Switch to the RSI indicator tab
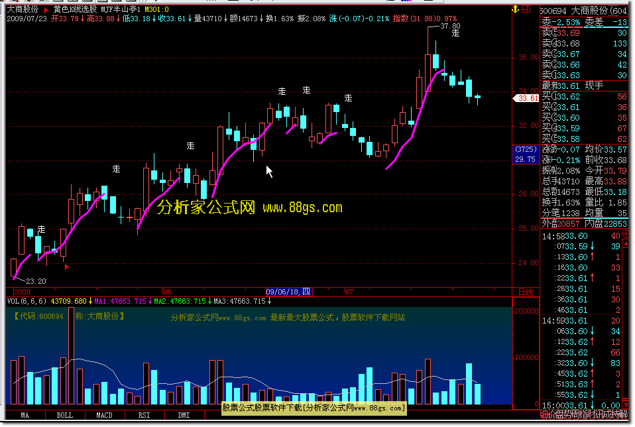Viewport: 635px width, 427px height. pos(144,415)
